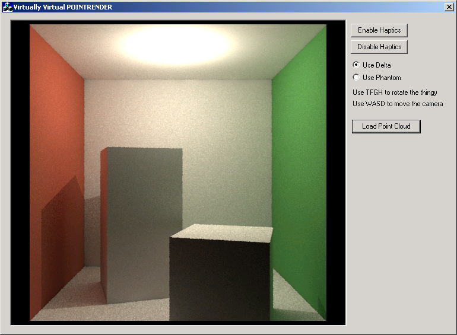Select the Use Delta radio option

tap(356, 65)
